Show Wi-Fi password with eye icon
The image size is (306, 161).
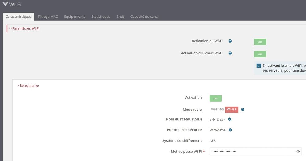click(298, 152)
